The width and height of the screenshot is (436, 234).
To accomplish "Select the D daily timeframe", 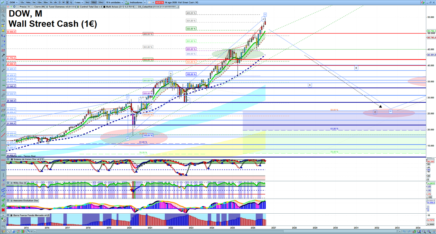I will (59, 2).
